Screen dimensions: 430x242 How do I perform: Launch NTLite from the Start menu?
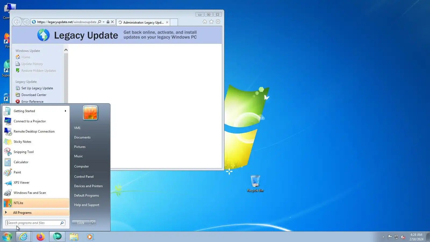click(36, 203)
